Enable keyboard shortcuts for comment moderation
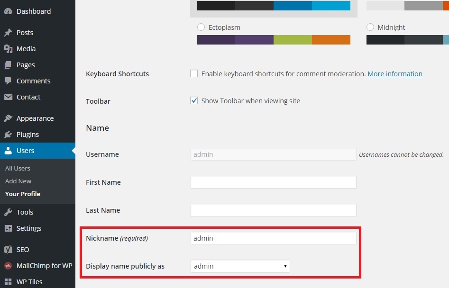The height and width of the screenshot is (288, 449). click(x=194, y=73)
